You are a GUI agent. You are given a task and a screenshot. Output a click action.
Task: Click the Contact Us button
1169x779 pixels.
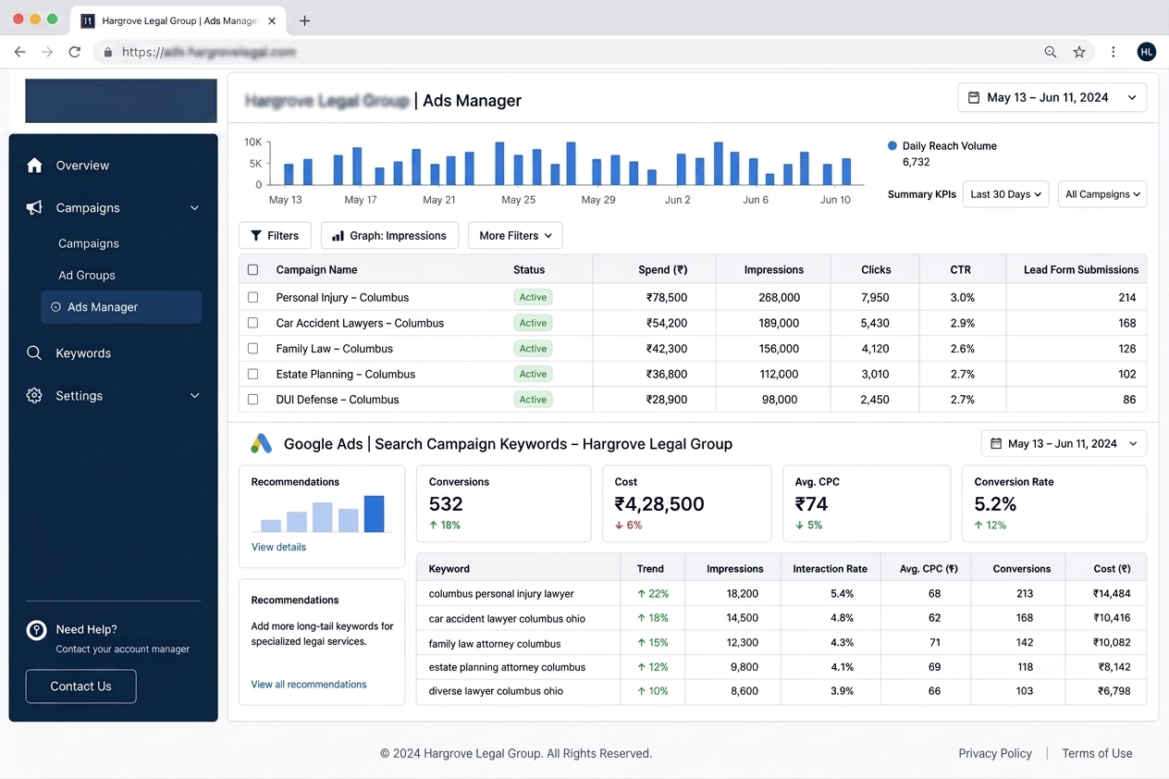(x=80, y=686)
